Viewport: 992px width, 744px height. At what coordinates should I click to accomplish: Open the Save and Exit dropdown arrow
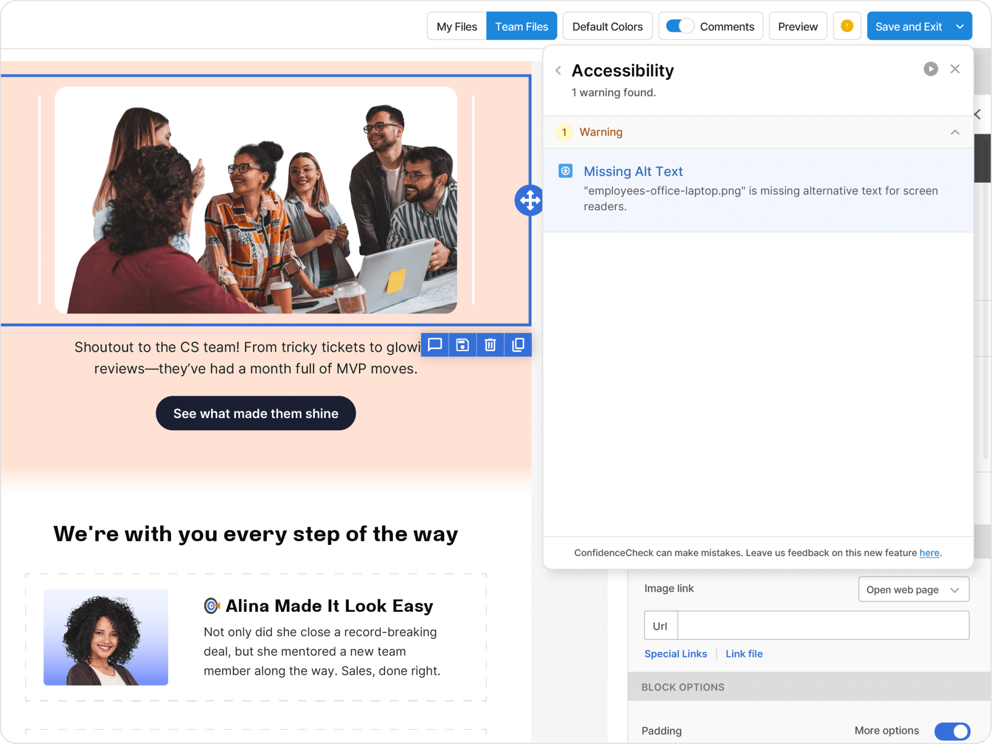[x=960, y=27]
